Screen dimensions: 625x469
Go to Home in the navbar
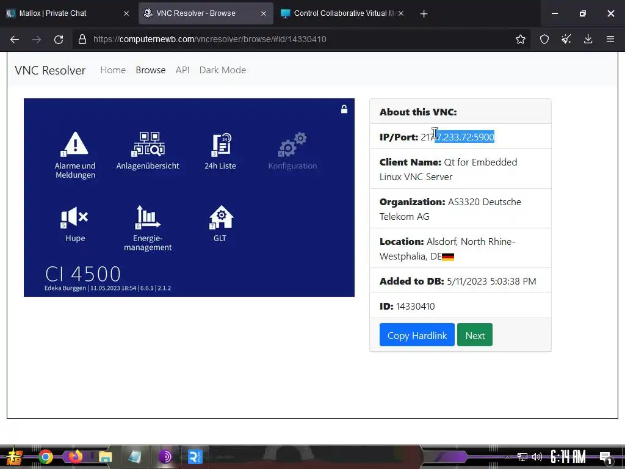click(x=113, y=70)
